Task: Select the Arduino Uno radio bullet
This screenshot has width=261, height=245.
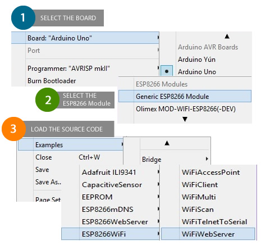Action: pos(167,71)
